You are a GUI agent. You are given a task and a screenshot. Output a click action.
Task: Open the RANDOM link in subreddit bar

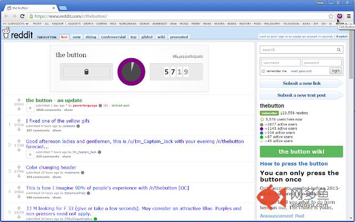(x=58, y=24)
